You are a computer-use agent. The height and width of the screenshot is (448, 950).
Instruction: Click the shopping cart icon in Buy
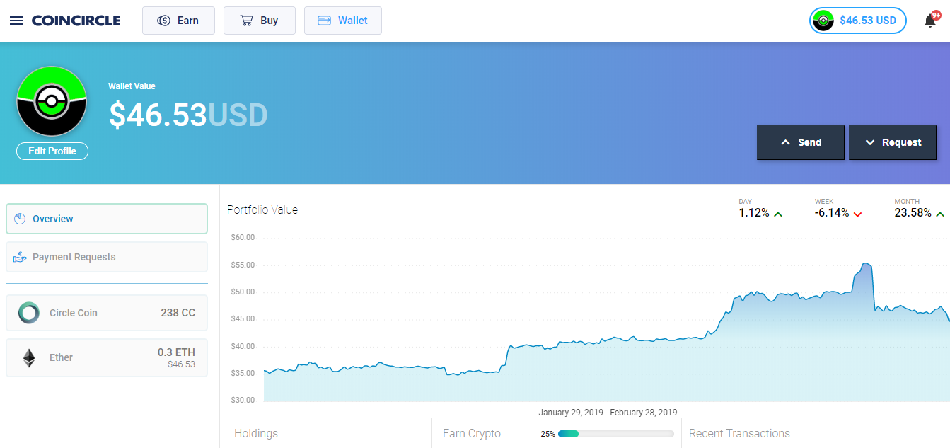pyautogui.click(x=247, y=21)
